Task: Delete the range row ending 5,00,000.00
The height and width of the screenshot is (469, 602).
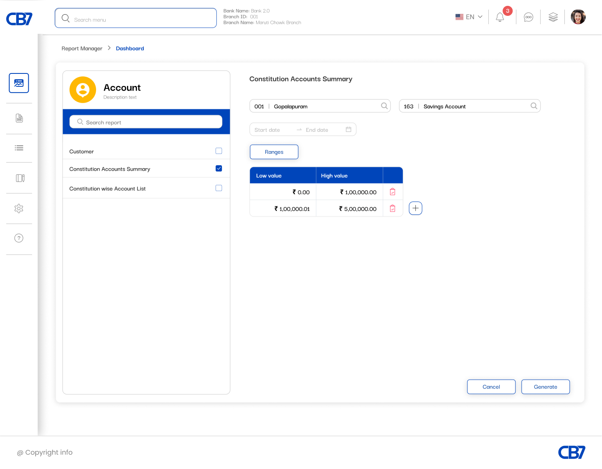Action: (x=393, y=209)
